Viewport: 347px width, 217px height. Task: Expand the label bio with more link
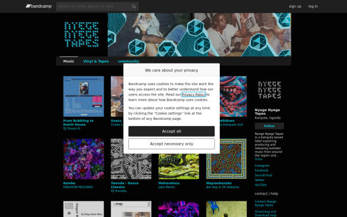[259, 159]
